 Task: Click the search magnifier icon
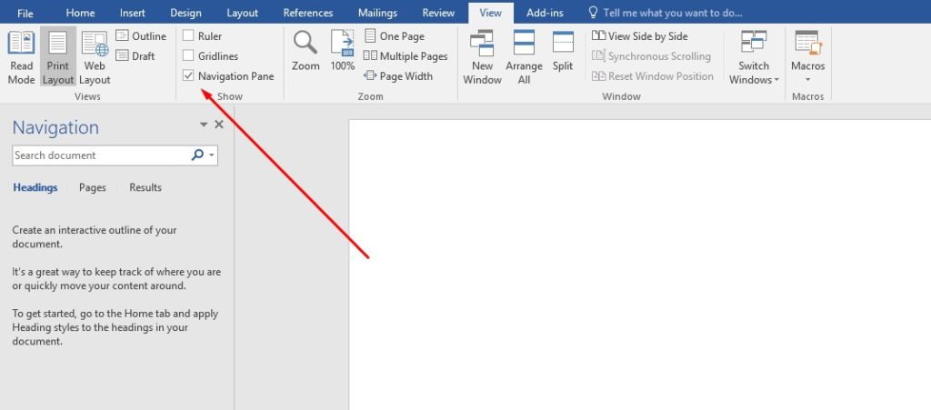coord(197,155)
